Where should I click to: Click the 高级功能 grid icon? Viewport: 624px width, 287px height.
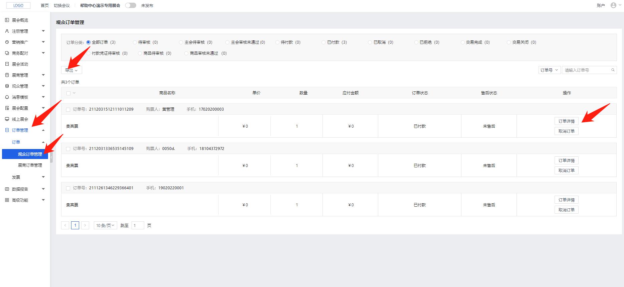click(7, 200)
